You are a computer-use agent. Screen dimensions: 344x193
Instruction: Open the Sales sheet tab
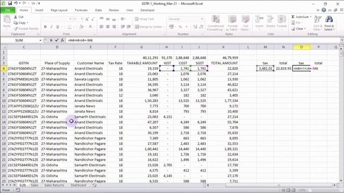pyautogui.click(x=34, y=185)
